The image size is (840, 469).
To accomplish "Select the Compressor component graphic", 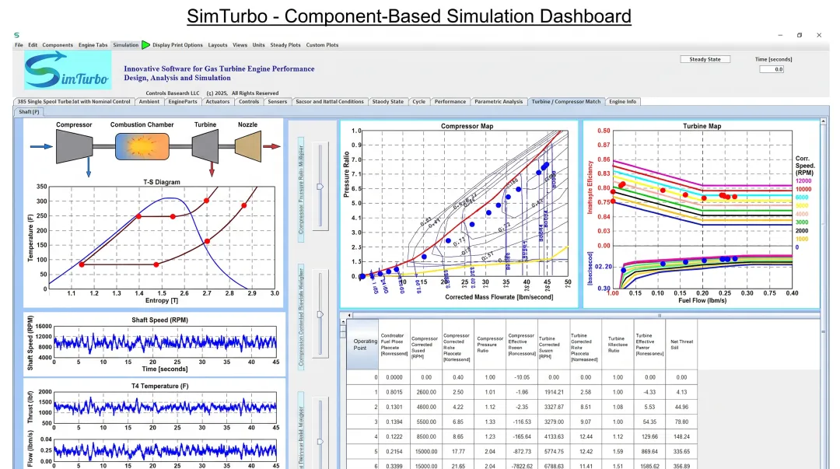I will coord(74,146).
